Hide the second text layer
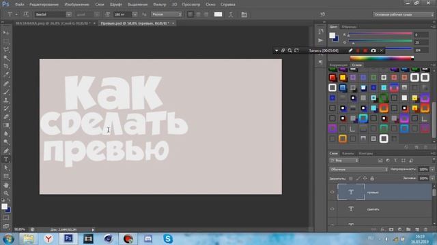The image size is (437, 245). coord(332,209)
